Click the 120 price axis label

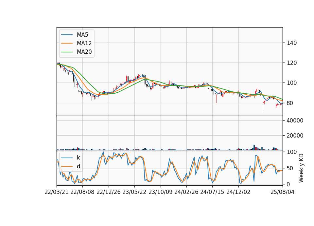[x=292, y=63]
